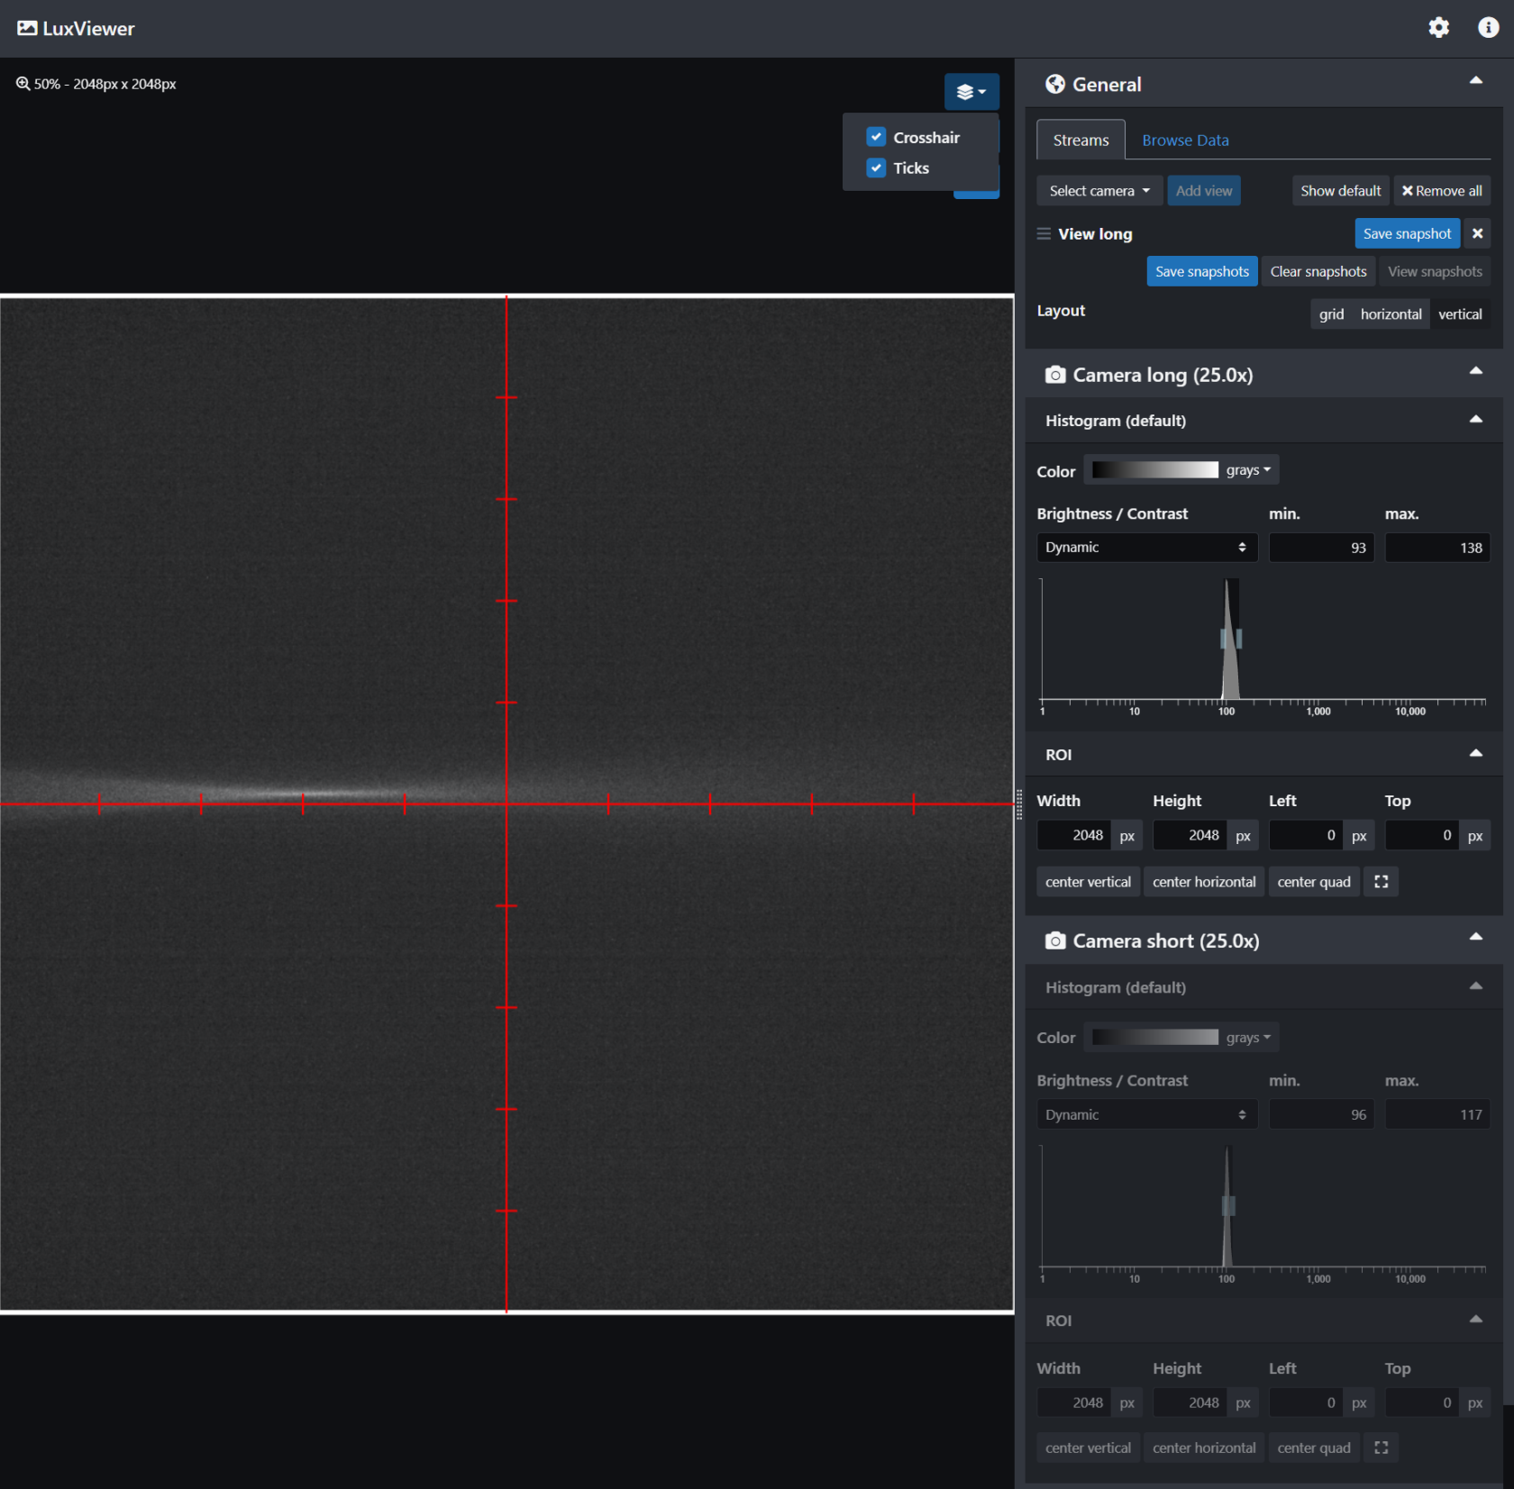Click the Show default button

(x=1340, y=191)
